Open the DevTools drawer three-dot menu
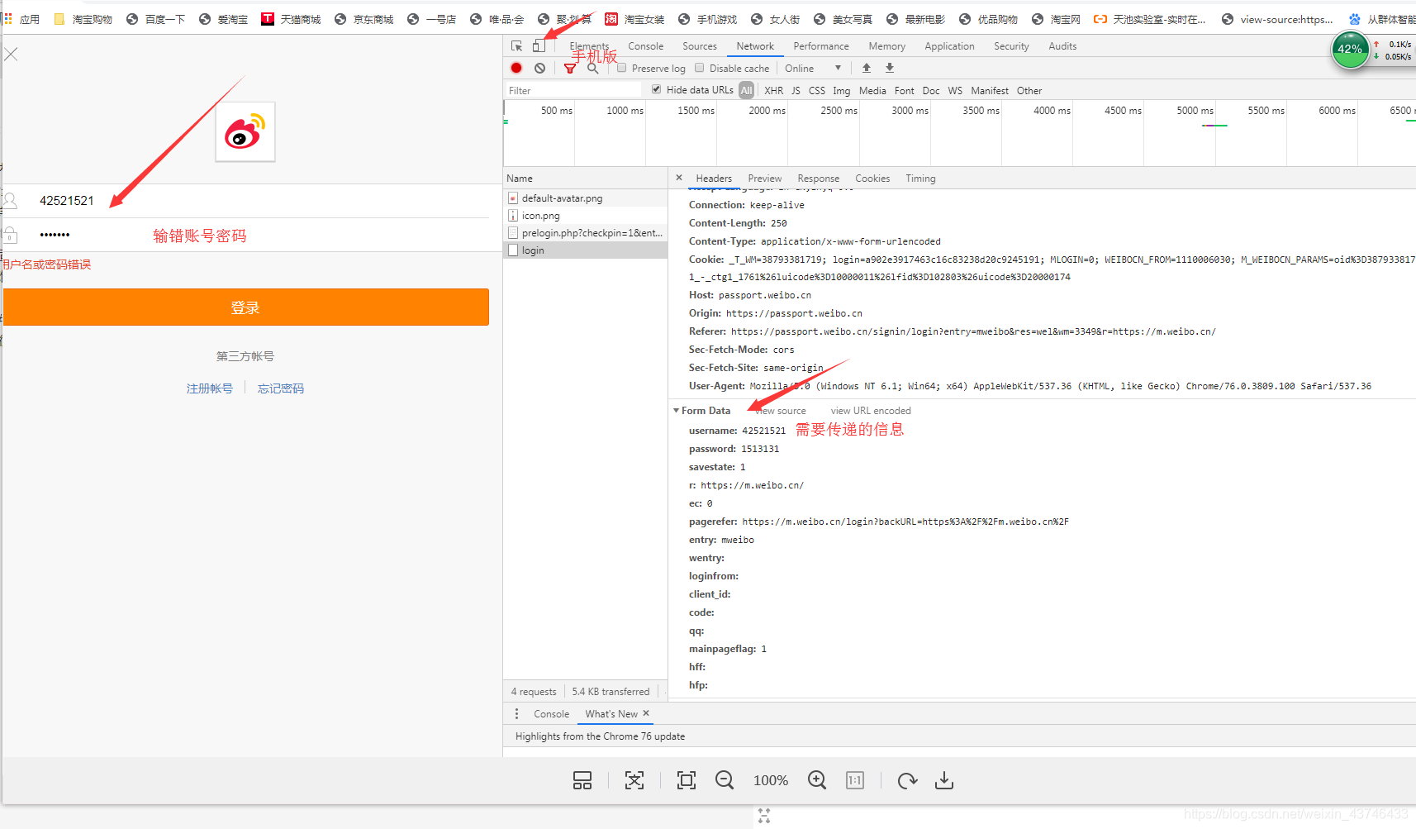 pos(517,713)
